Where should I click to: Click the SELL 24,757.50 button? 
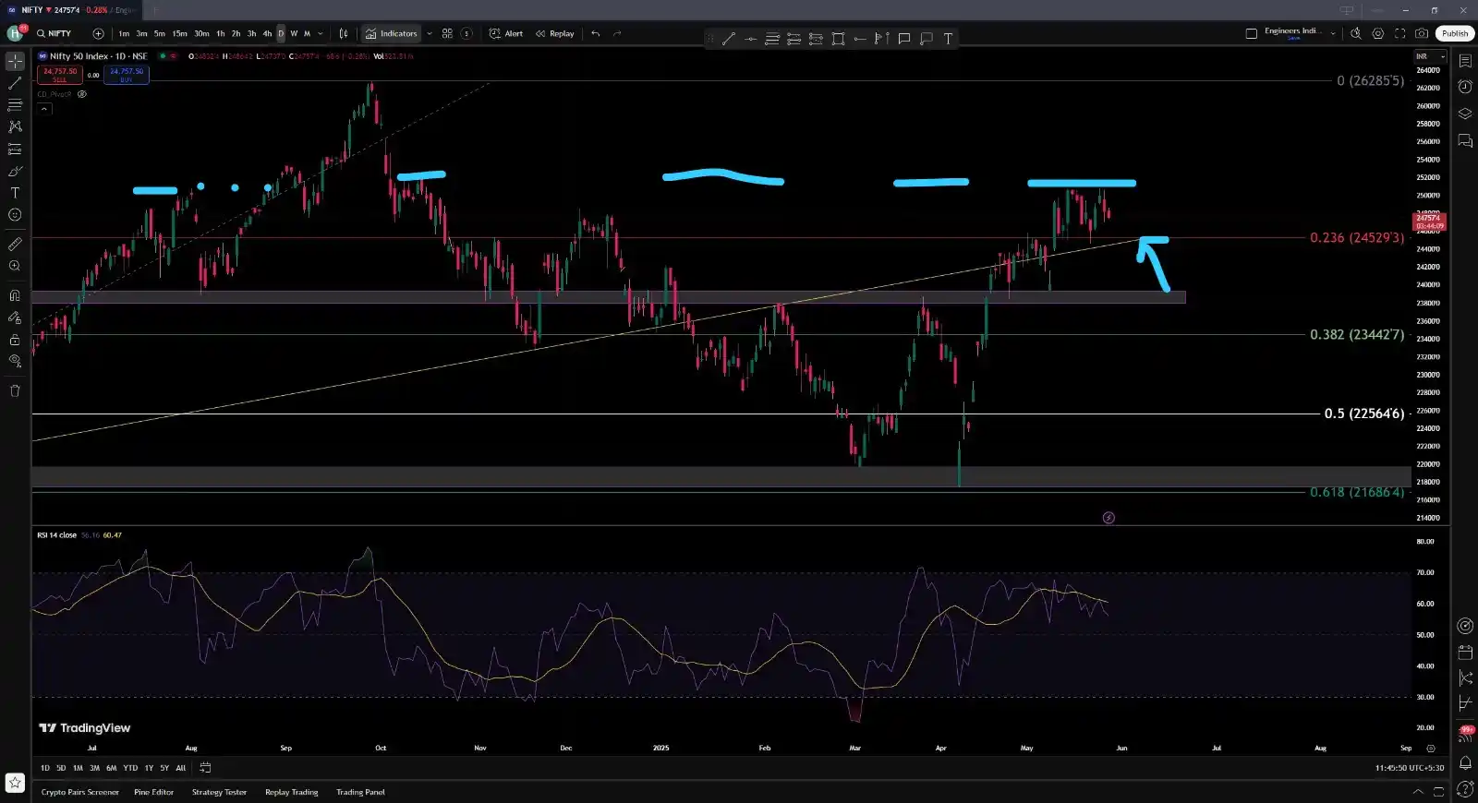coord(60,75)
